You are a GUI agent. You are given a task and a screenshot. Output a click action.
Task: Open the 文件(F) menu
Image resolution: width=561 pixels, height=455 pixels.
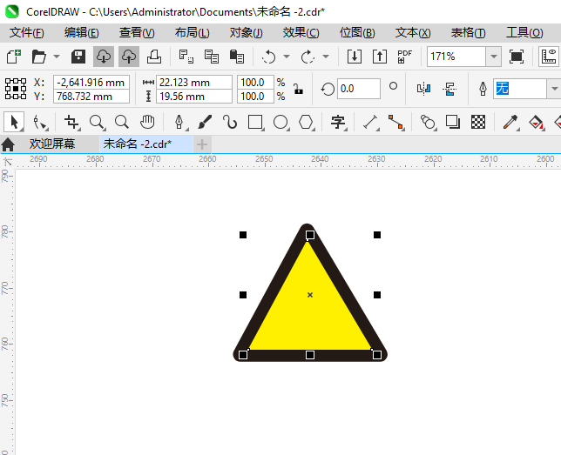(27, 33)
